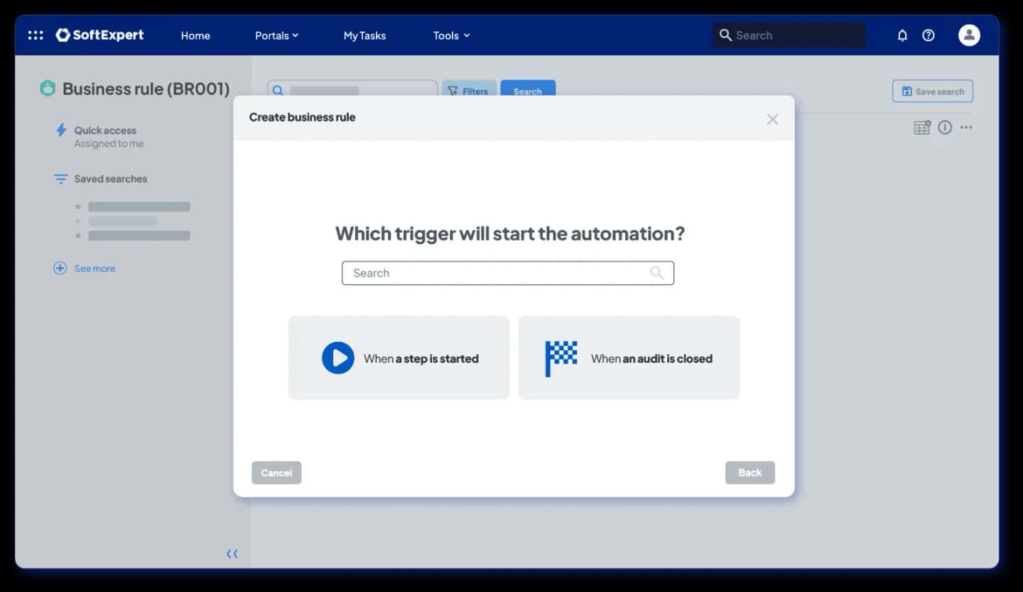Collapse the sidebar with double chevron
The width and height of the screenshot is (1023, 592).
click(x=232, y=554)
